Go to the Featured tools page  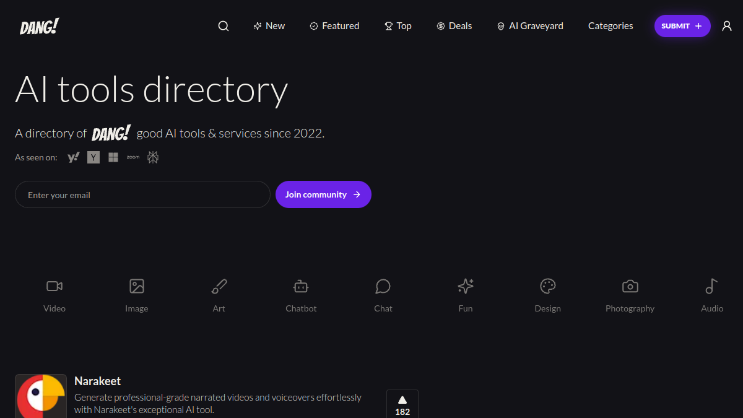(x=334, y=26)
